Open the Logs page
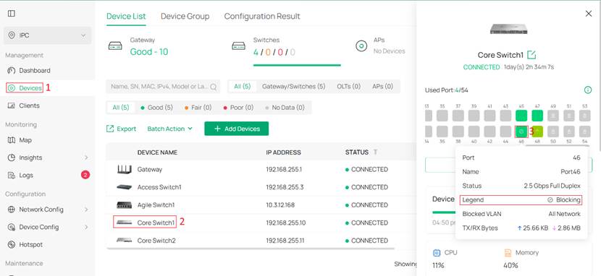The image size is (601, 276). [x=26, y=175]
